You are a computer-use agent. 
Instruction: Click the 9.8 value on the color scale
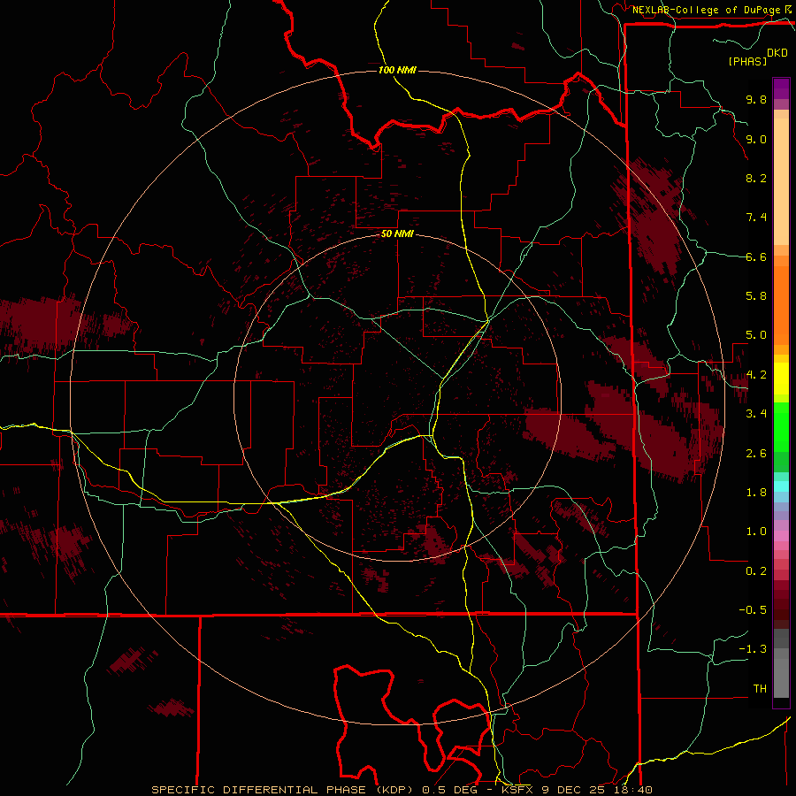pos(756,99)
